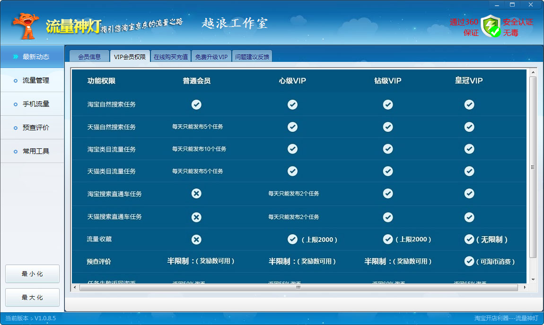Click the horizontal scroll right arrow
Screen dimensions: 544x325
point(525,287)
